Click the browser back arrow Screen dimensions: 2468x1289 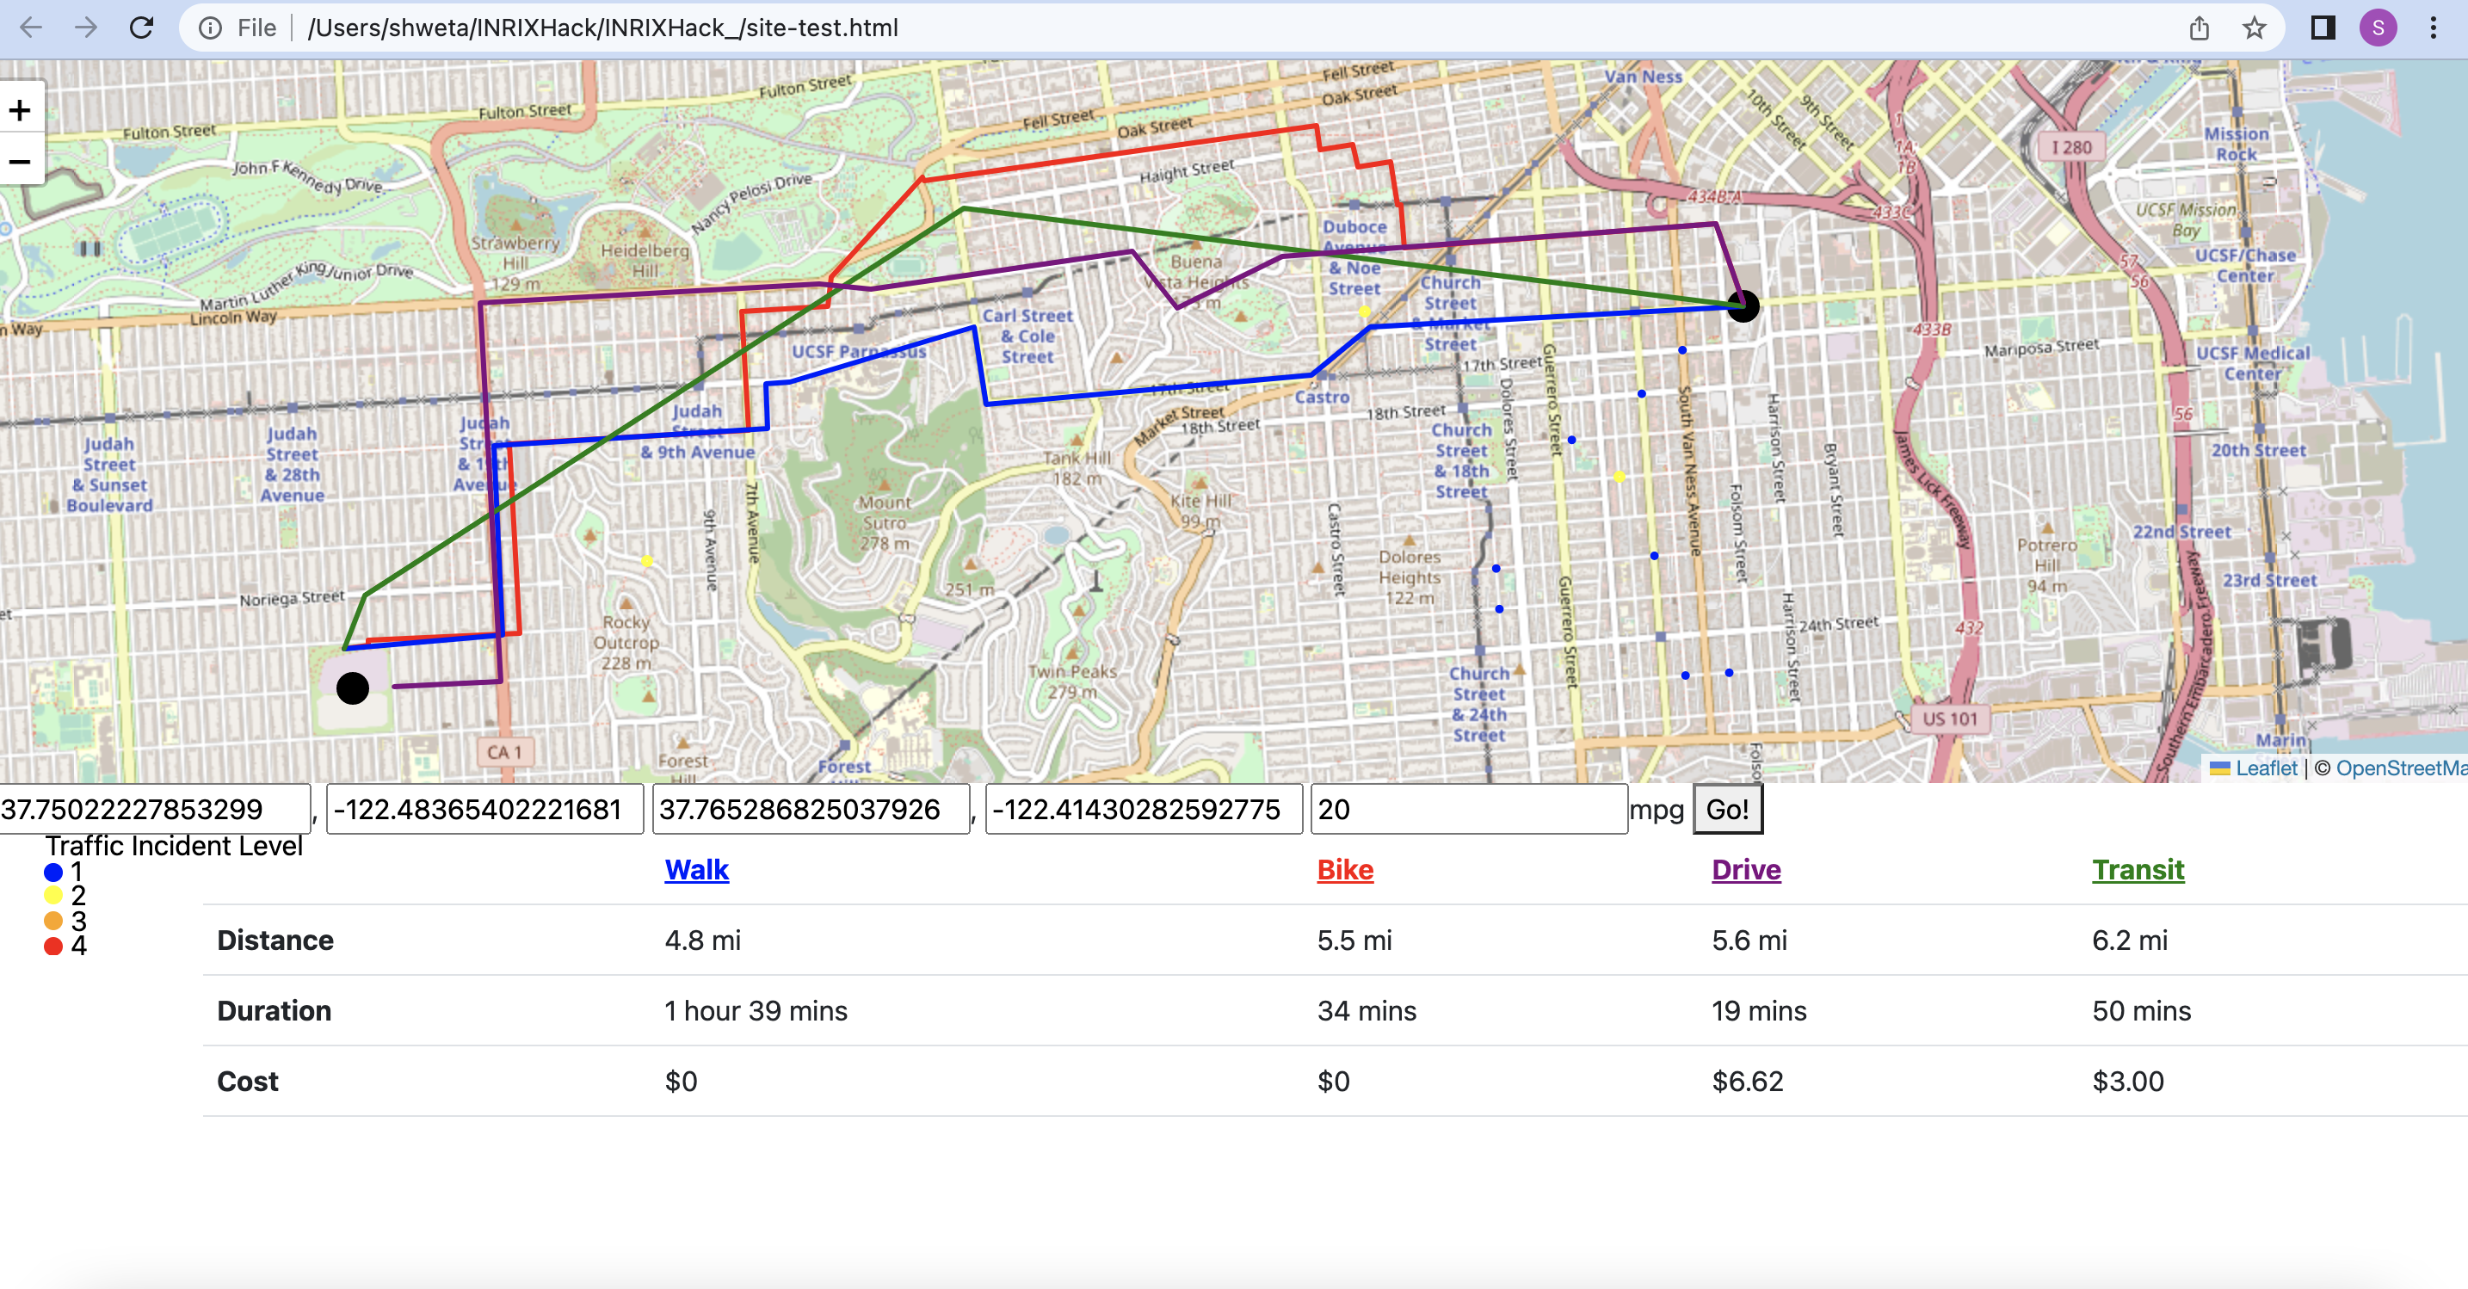(x=32, y=28)
